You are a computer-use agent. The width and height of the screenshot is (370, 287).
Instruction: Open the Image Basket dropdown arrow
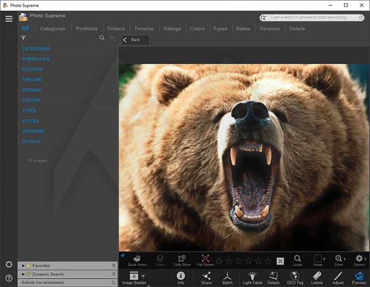pyautogui.click(x=143, y=276)
